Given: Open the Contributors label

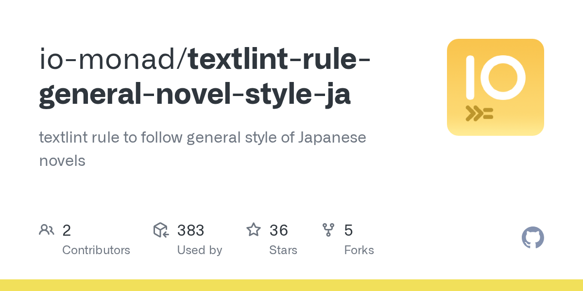Looking at the screenshot, I should (96, 250).
